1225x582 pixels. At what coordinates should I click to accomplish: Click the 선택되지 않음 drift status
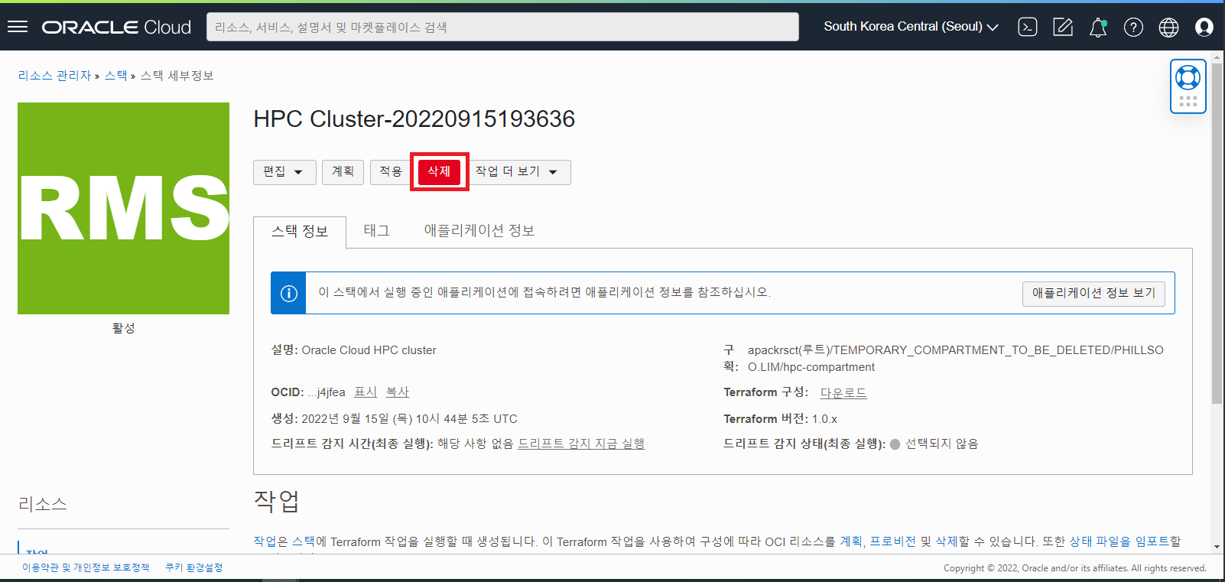(x=941, y=444)
